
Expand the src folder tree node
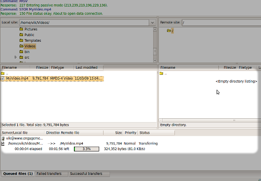point(16,57)
